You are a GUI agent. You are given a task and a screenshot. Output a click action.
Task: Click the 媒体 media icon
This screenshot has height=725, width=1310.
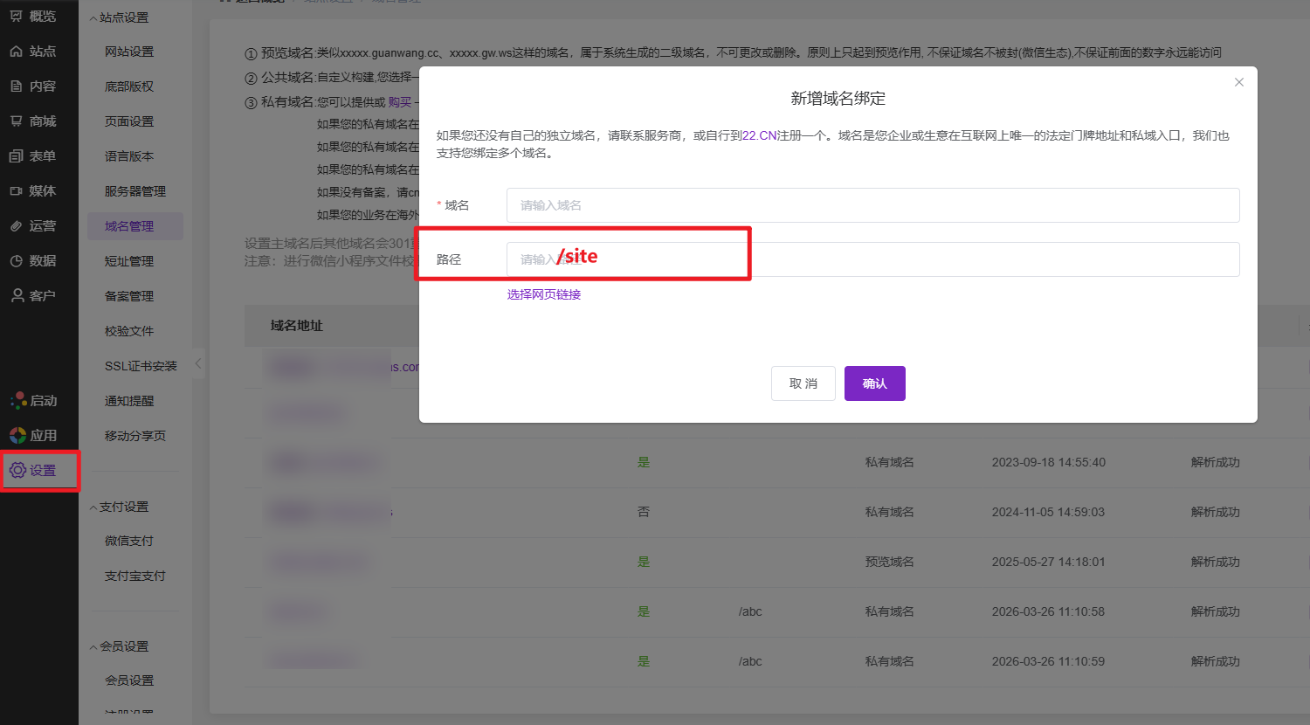pyautogui.click(x=17, y=191)
